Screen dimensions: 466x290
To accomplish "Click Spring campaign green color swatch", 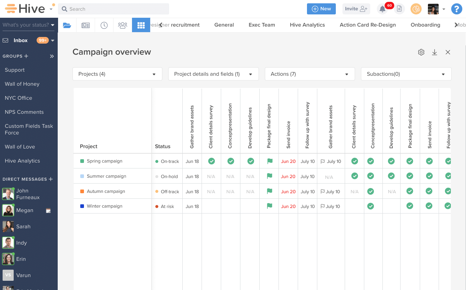I will 82,161.
